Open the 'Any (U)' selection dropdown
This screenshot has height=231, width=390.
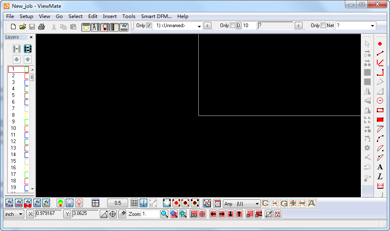tap(257, 203)
